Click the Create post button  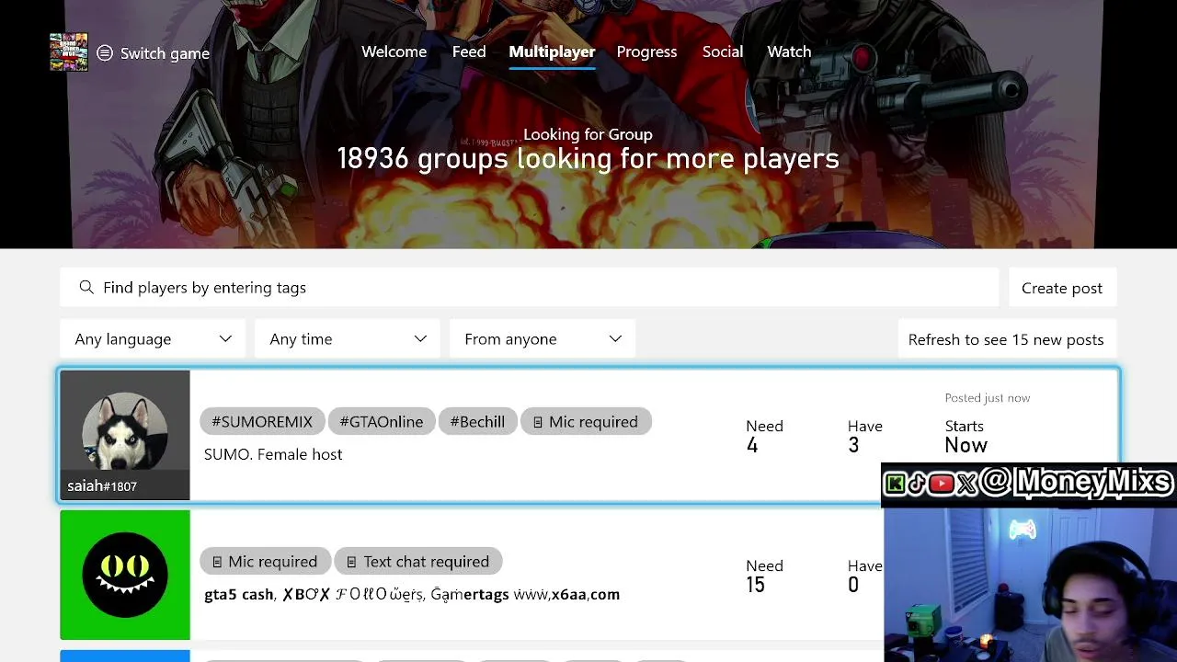pos(1062,288)
